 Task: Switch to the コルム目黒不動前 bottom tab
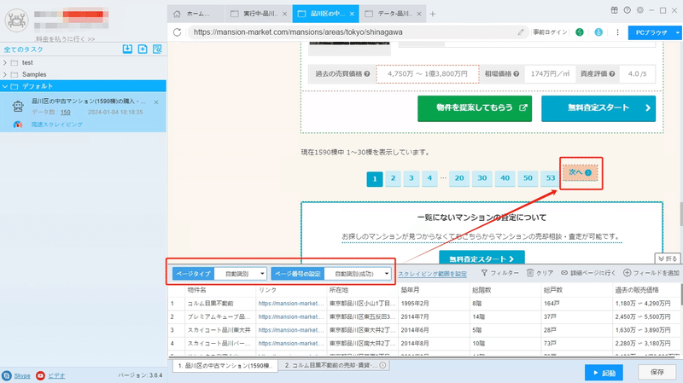click(335, 365)
